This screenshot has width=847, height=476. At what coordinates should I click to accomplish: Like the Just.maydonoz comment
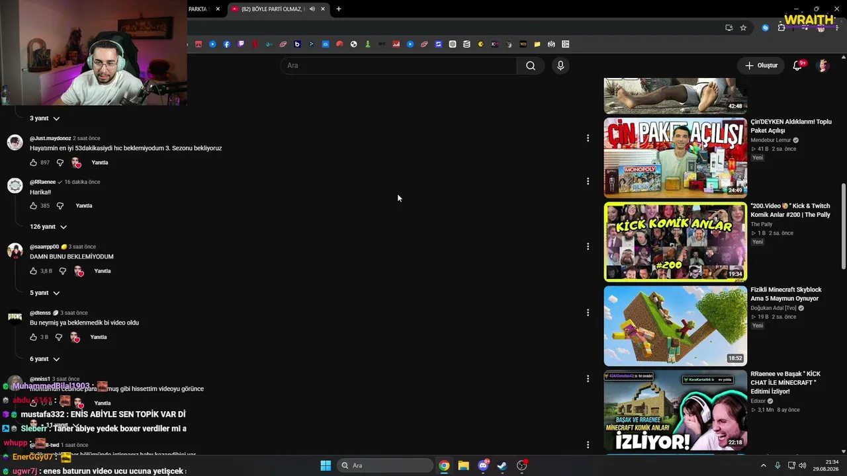tap(34, 163)
